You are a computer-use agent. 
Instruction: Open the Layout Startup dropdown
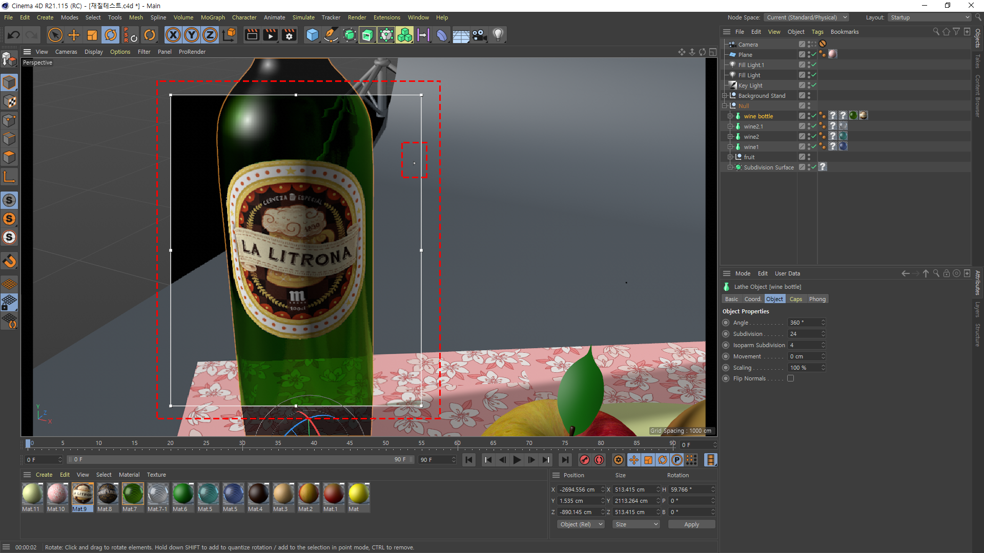click(x=929, y=17)
